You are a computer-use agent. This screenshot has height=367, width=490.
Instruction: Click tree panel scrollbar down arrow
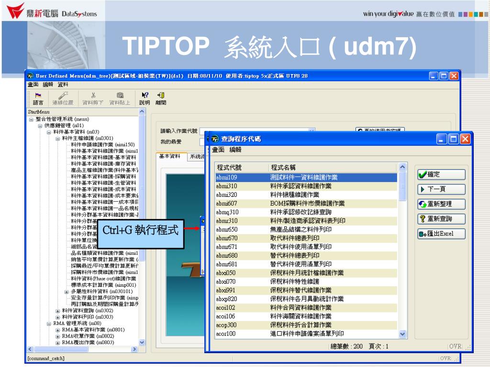(x=142, y=342)
